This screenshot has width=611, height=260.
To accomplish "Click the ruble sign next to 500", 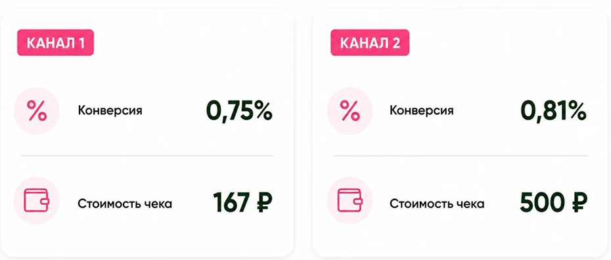I will pyautogui.click(x=579, y=202).
